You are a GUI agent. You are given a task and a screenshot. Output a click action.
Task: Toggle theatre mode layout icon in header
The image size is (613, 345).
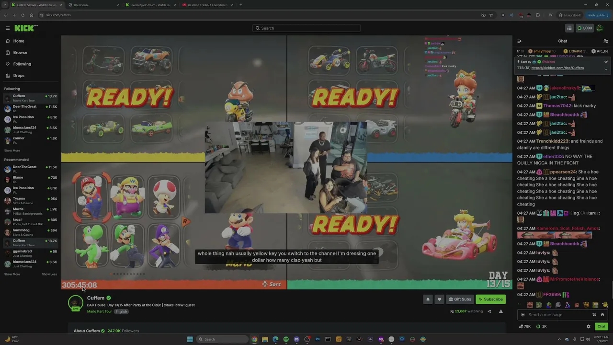pos(569,28)
